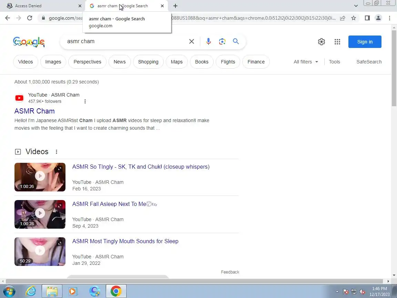Switch to Perspectives filter
Viewport: 397px width, 298px height.
[x=87, y=62]
